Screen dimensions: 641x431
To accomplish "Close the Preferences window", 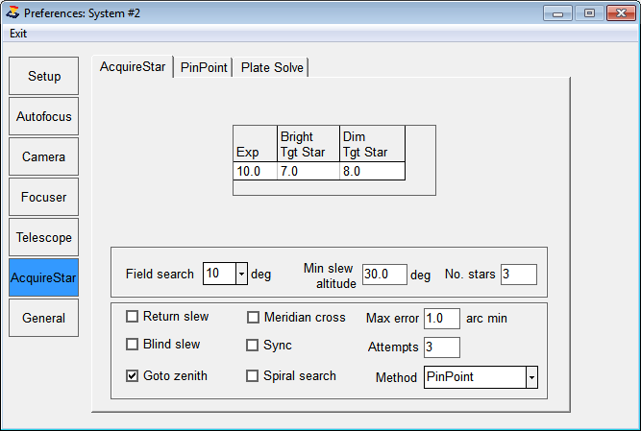I will click(621, 13).
